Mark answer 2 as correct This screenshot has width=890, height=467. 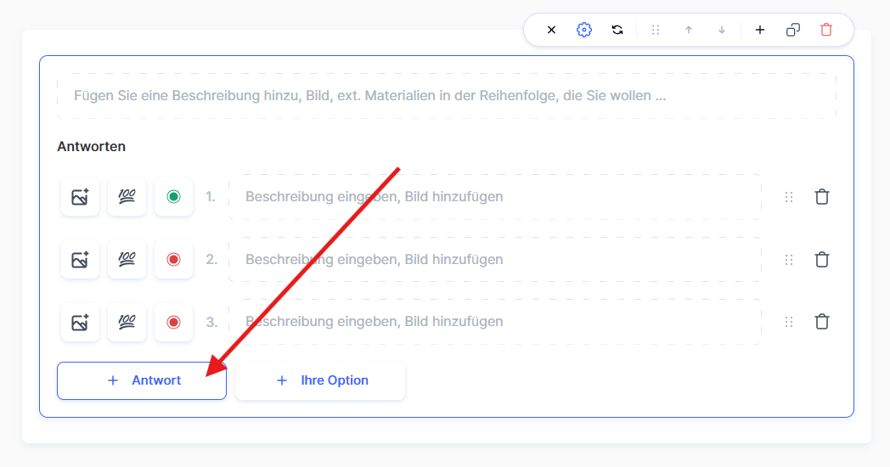coord(173,260)
